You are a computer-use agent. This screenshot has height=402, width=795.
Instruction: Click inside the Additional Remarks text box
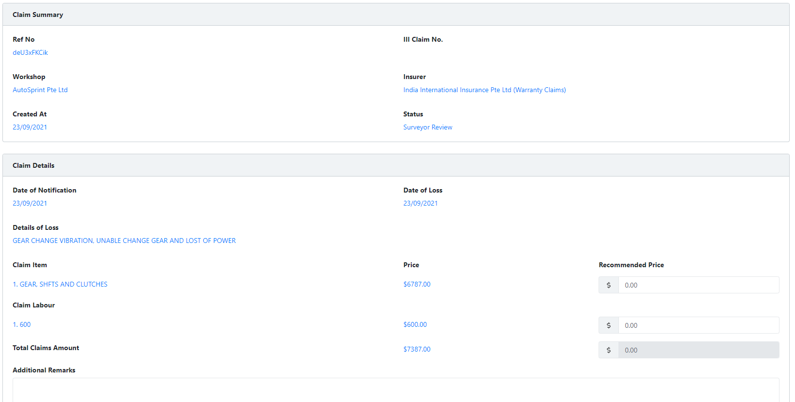395,390
